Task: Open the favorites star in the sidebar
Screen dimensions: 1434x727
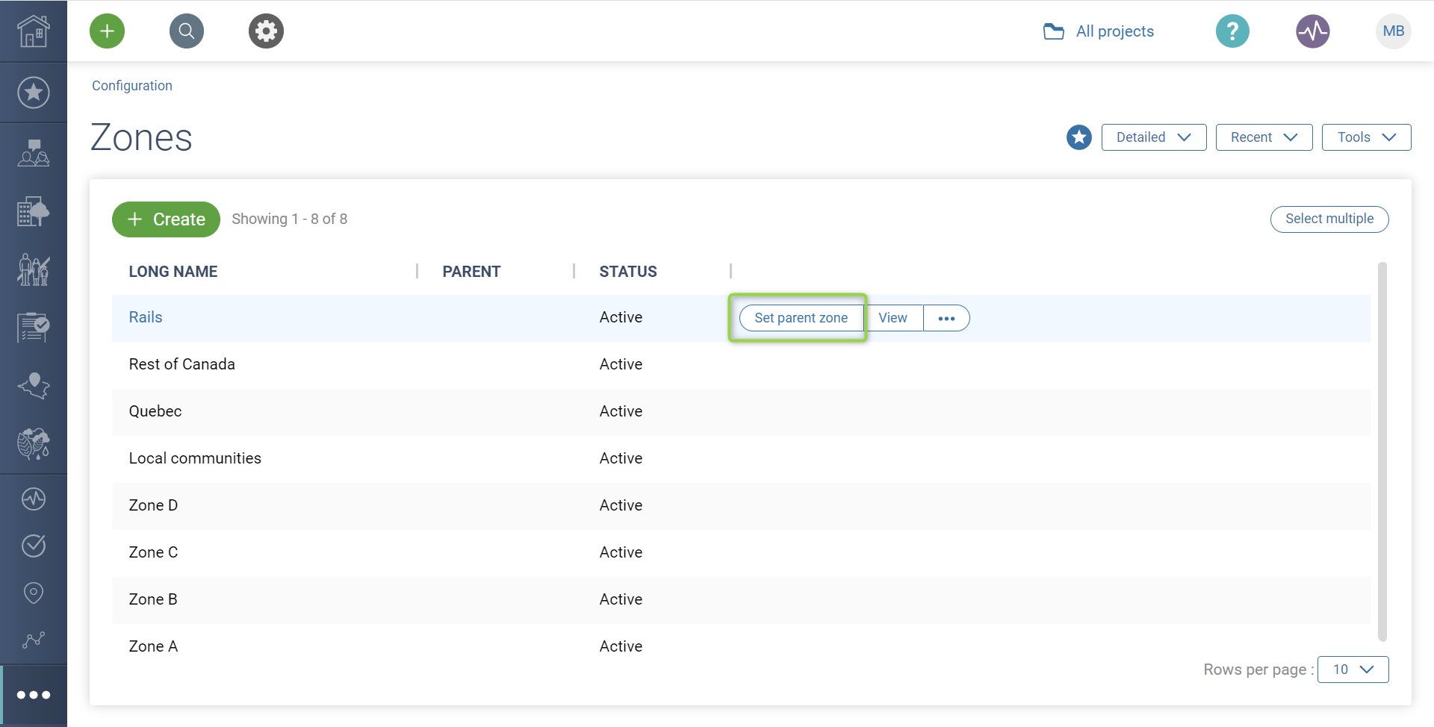Action: [34, 93]
